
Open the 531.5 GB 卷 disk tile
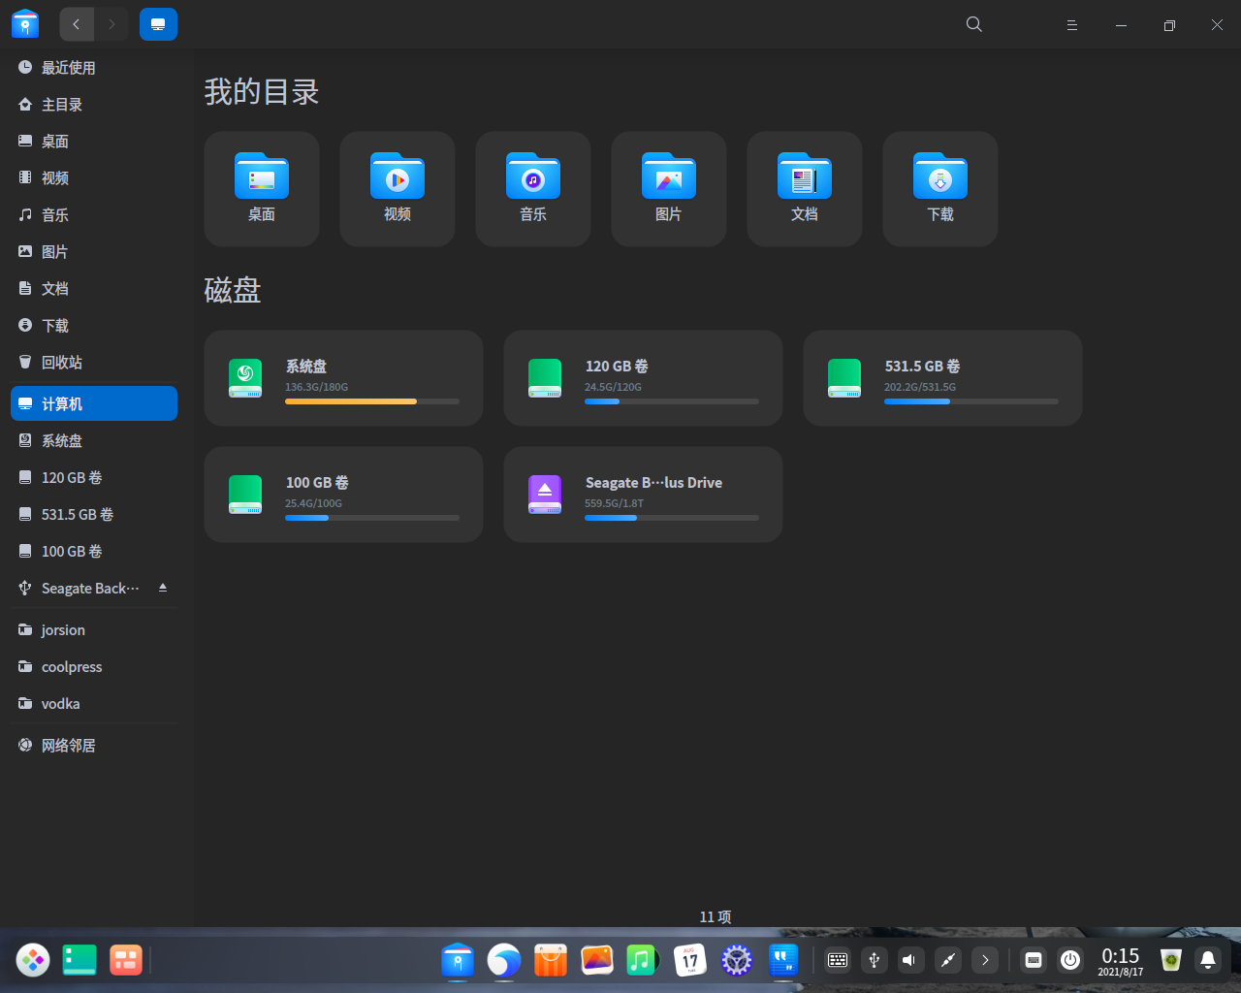pyautogui.click(x=942, y=378)
